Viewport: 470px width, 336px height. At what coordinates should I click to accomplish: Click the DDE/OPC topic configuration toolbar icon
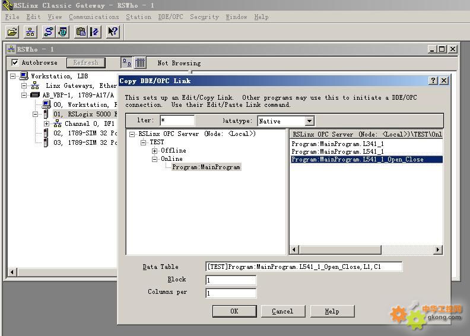[94, 31]
